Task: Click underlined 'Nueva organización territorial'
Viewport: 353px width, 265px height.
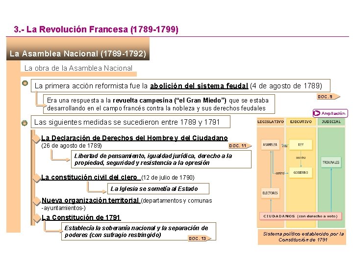Action: 90,200
